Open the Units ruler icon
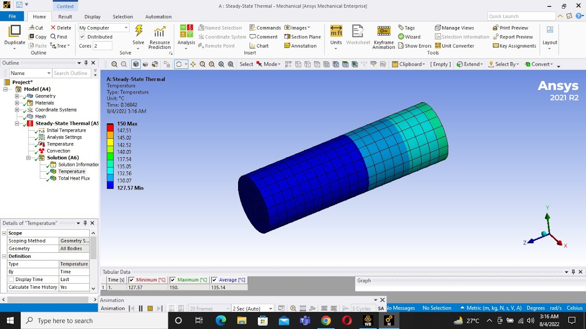The image size is (586, 329). point(336,31)
